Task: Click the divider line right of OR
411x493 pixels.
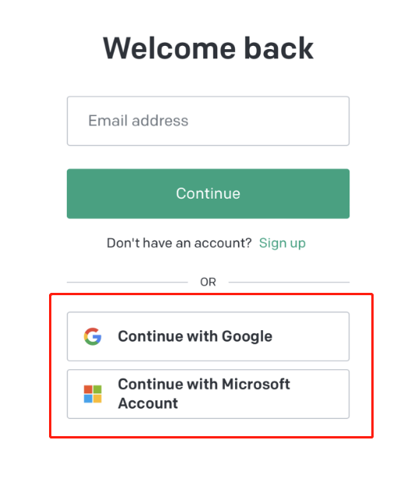Action: pyautogui.click(x=289, y=282)
